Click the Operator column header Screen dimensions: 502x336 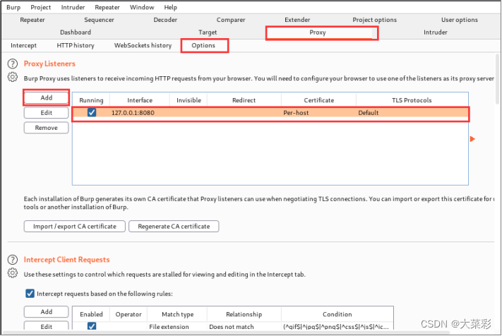[129, 314]
